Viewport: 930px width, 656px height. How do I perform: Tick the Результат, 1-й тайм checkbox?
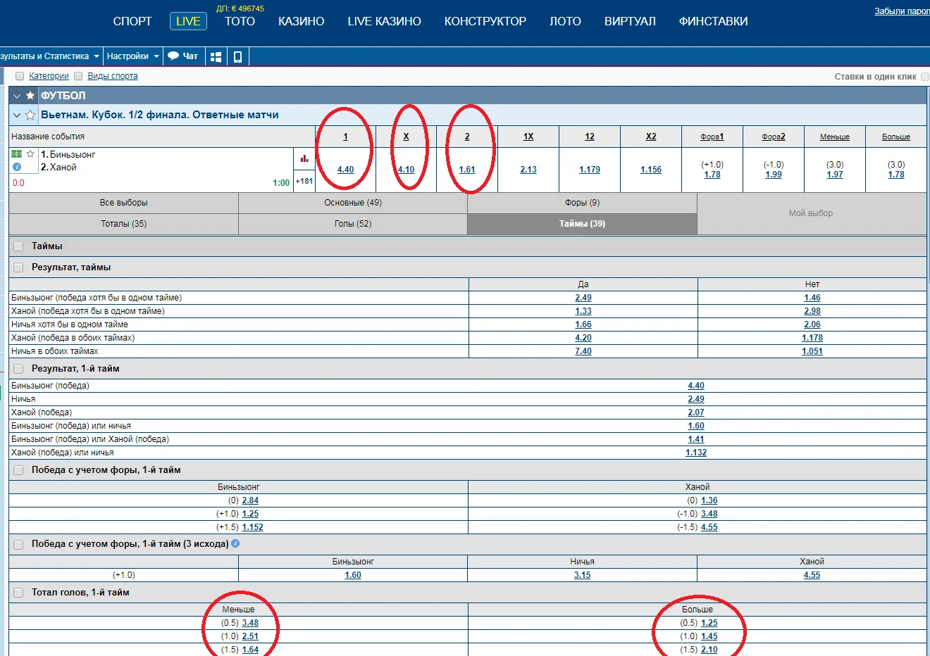[x=18, y=369]
